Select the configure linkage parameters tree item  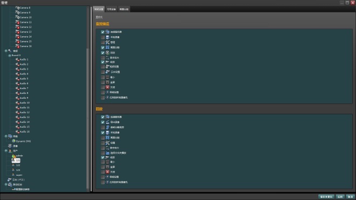23,189
